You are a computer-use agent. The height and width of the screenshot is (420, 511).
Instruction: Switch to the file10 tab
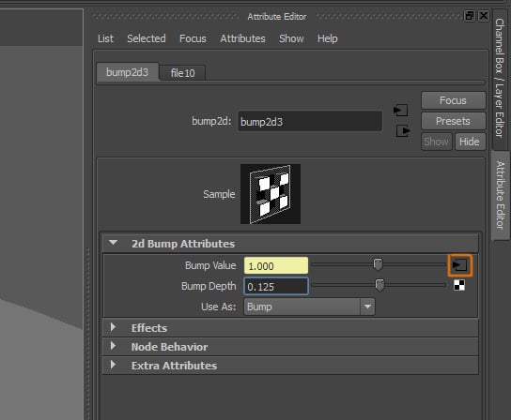tap(182, 73)
